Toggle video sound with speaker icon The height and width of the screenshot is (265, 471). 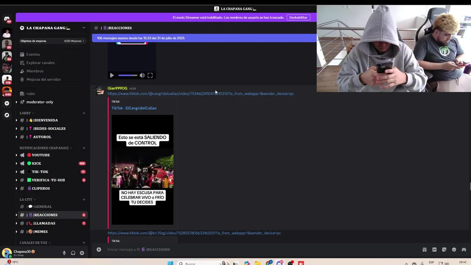142,75
